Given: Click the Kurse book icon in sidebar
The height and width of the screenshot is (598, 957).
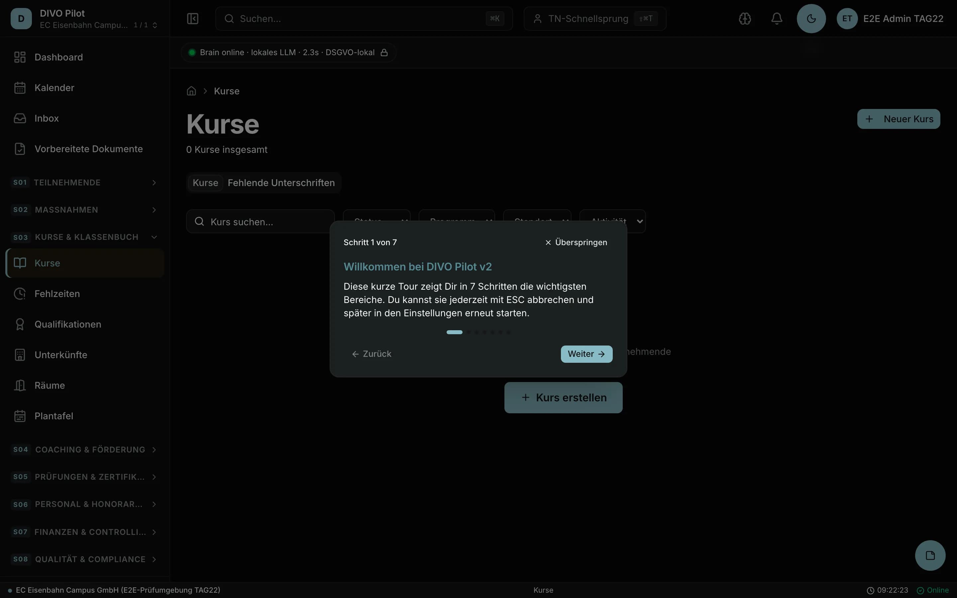Looking at the screenshot, I should click(20, 263).
